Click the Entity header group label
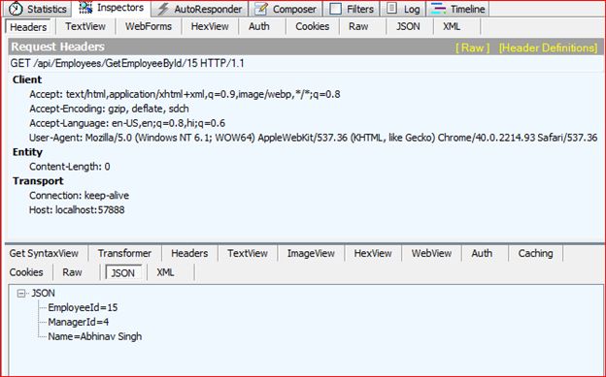606x377 pixels. click(x=27, y=152)
